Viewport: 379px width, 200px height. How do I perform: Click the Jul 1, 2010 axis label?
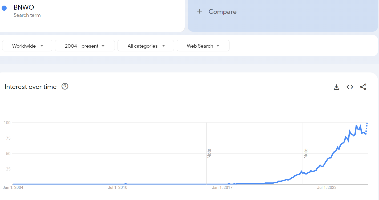pos(118,187)
